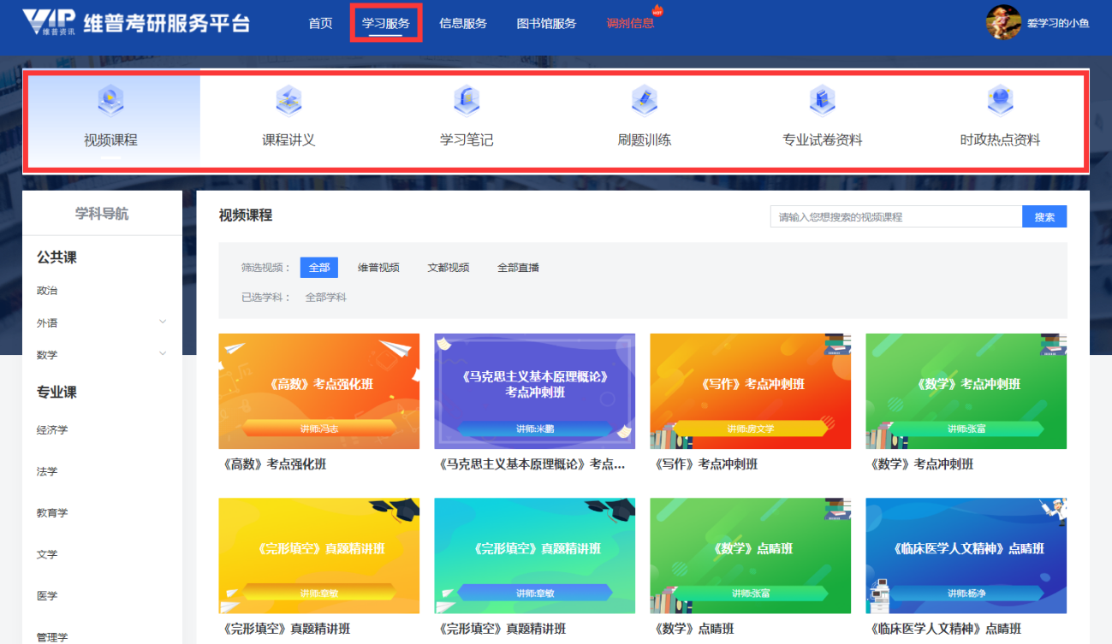Screen dimensions: 1112x644
Task: Click the 《马克思主义基本原理概论》考点... title link
Action: click(x=530, y=464)
